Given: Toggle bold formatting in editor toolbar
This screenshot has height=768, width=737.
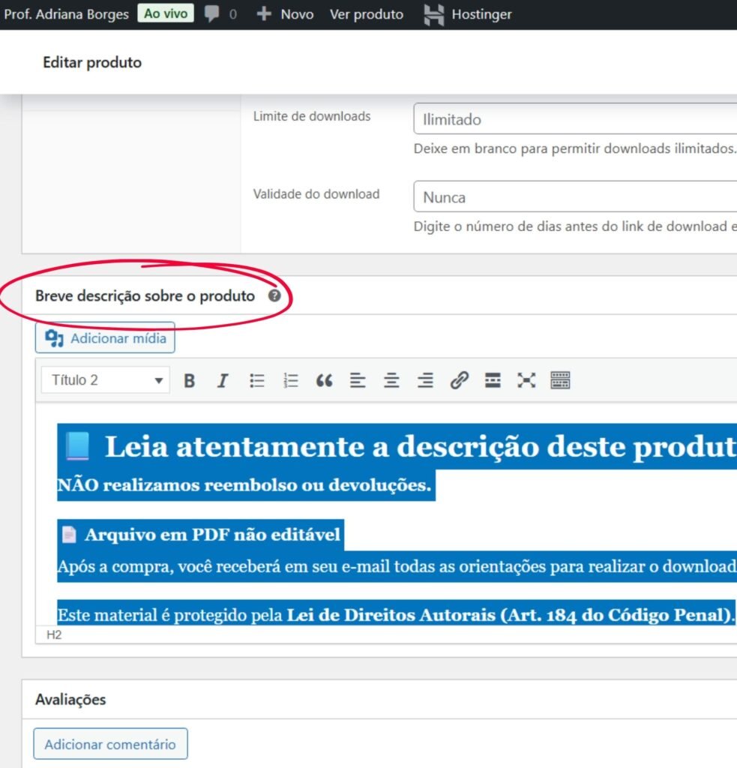Looking at the screenshot, I should click(x=190, y=380).
